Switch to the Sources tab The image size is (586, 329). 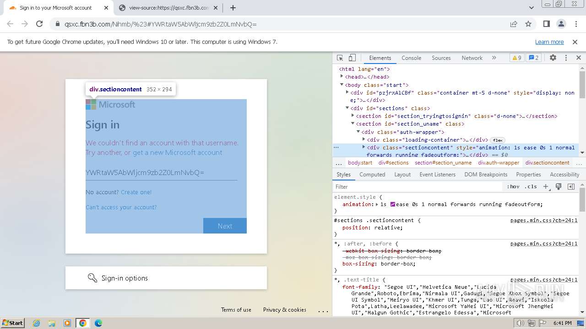[x=441, y=58]
